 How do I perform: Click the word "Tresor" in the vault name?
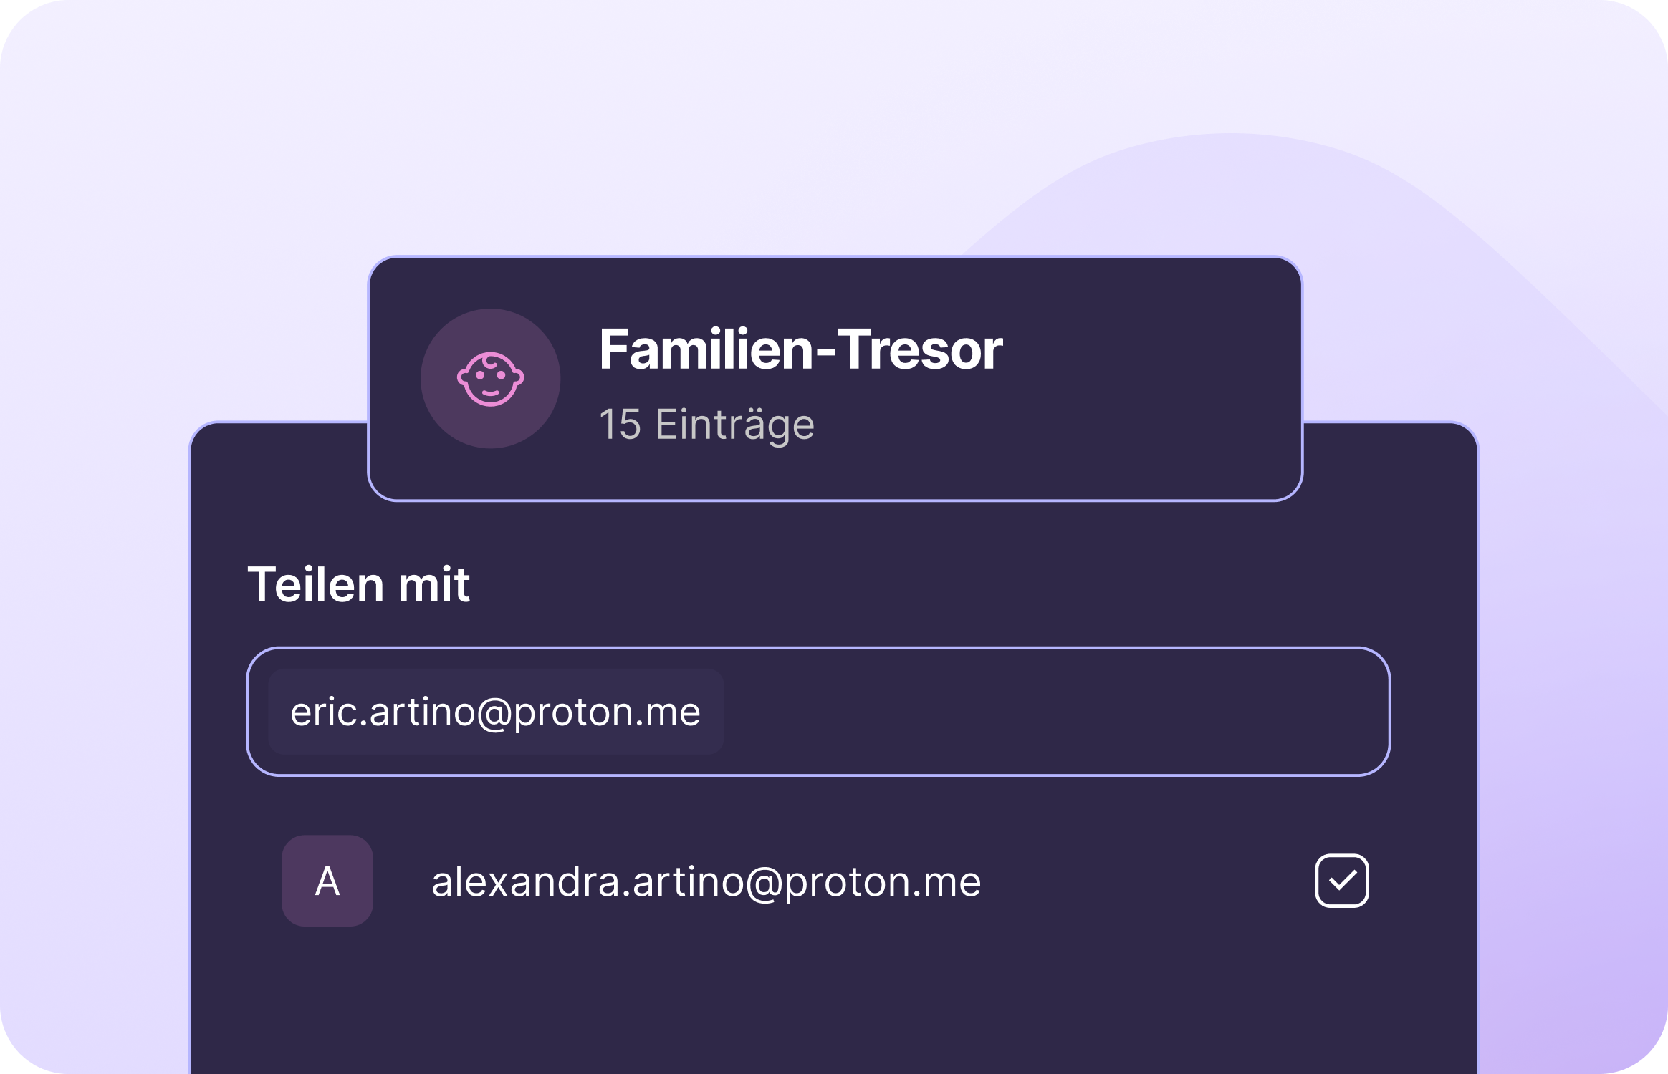[920, 349]
